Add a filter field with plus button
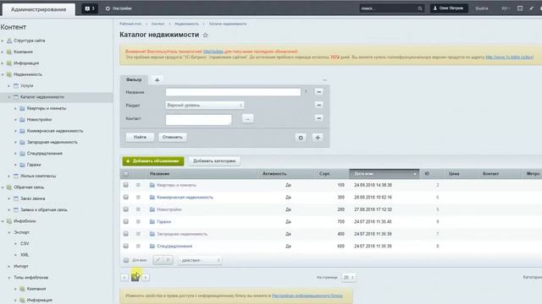The image size is (542, 304). click(x=318, y=138)
